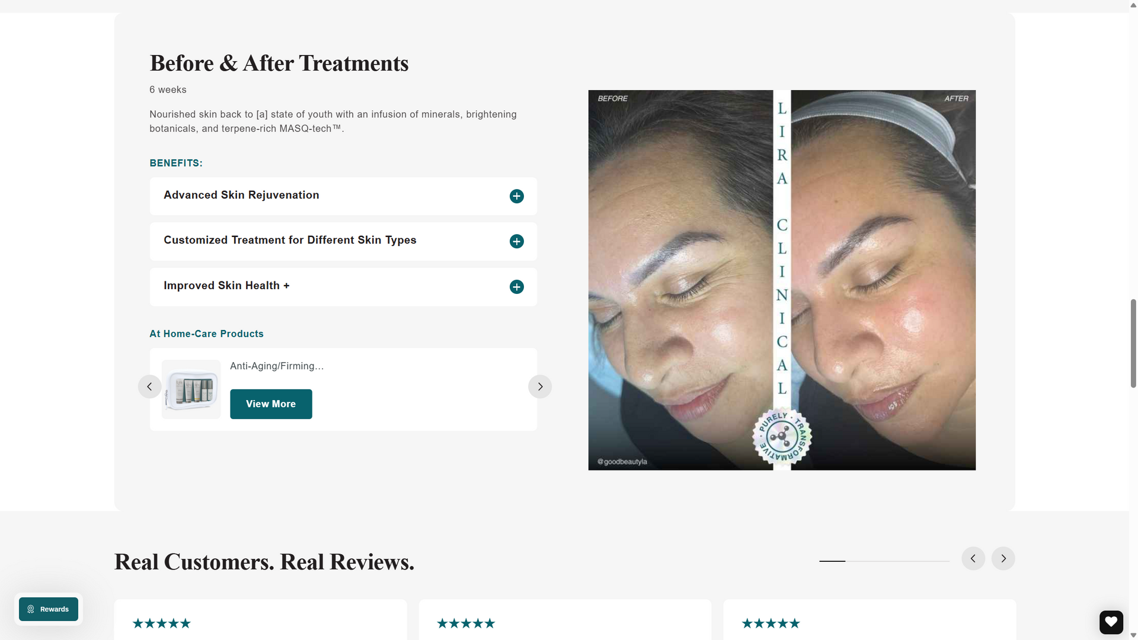Click the page vertical scrollbar thumb
This screenshot has width=1138, height=640.
pos(1133,344)
